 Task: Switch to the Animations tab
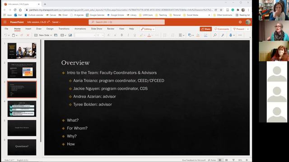pos(80,29)
